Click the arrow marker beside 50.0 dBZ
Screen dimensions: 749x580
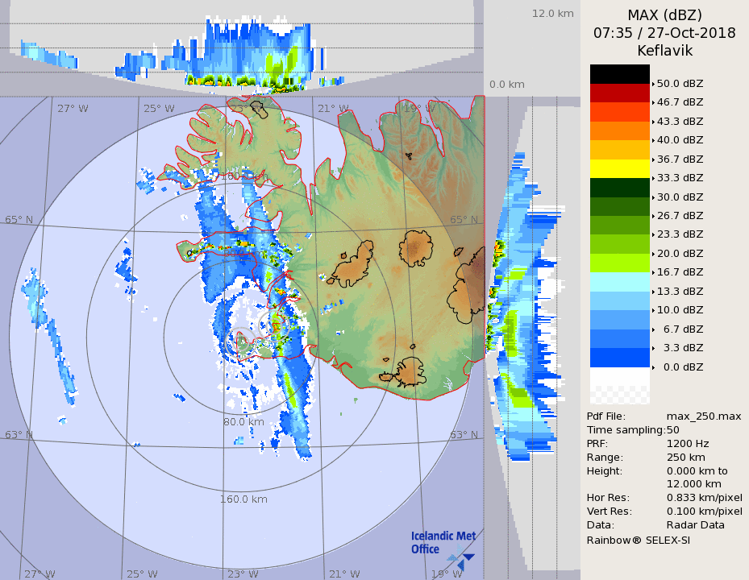653,84
